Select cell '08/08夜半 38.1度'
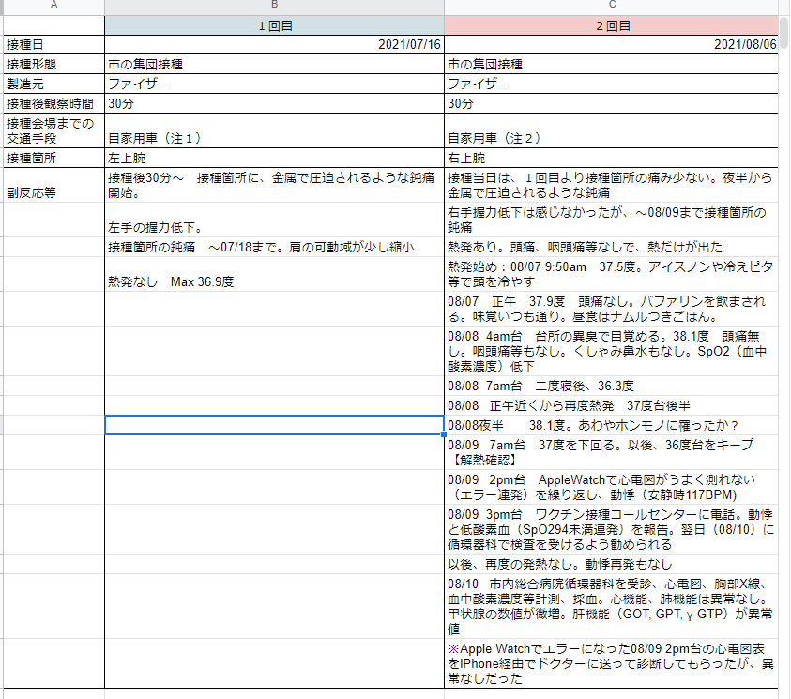 [x=612, y=425]
